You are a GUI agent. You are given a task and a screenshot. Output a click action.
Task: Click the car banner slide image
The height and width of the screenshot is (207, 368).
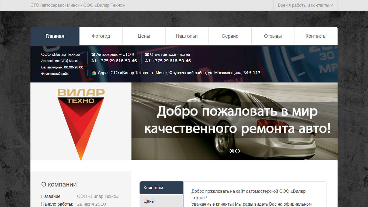[234, 121]
